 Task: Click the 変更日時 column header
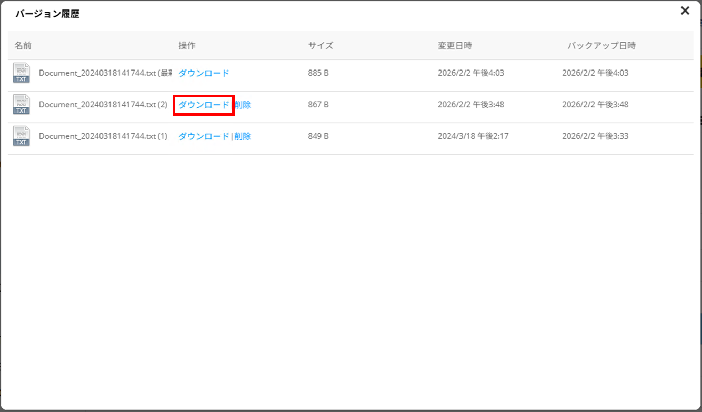[455, 46]
